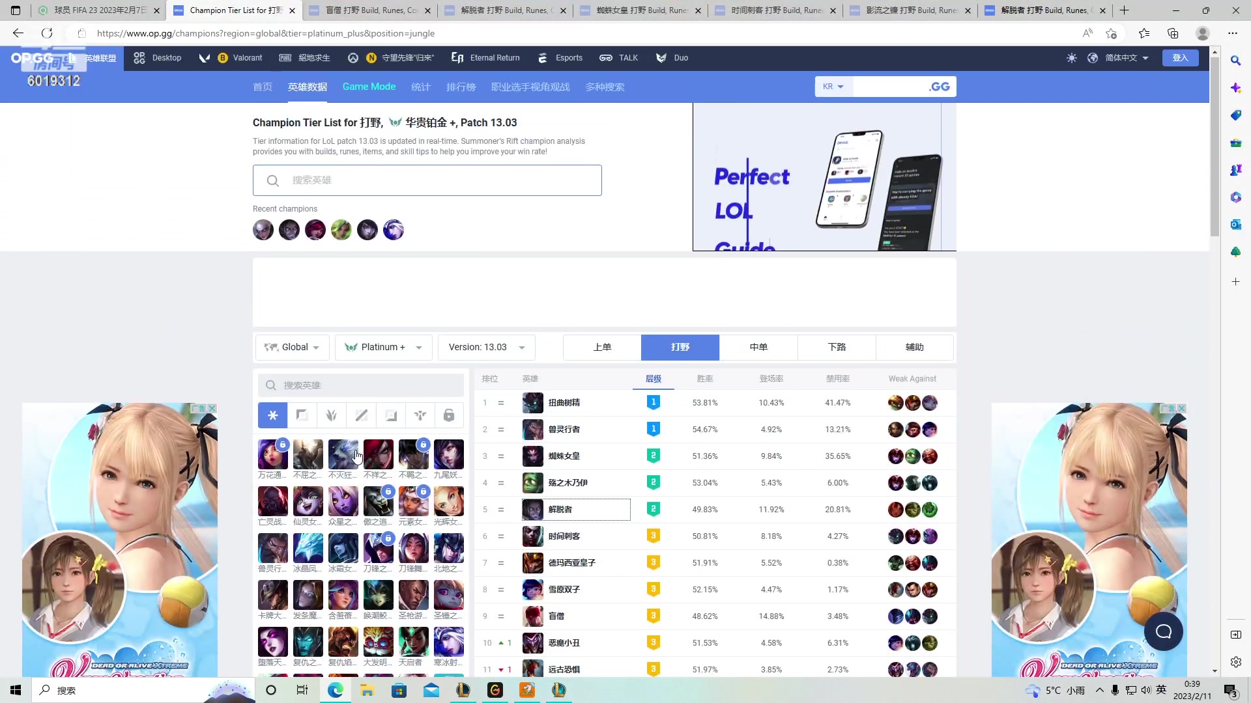Open the 时间刺客 champion row
The width and height of the screenshot is (1251, 703).
tap(715, 536)
